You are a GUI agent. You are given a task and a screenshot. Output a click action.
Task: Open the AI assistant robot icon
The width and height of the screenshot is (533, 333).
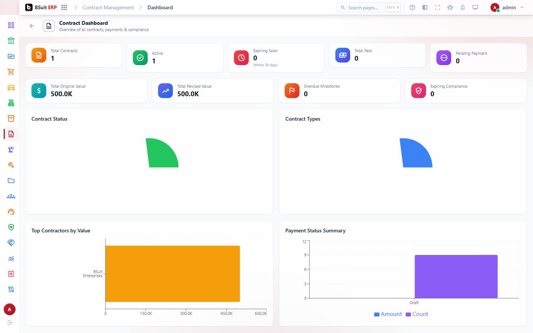coord(450,7)
